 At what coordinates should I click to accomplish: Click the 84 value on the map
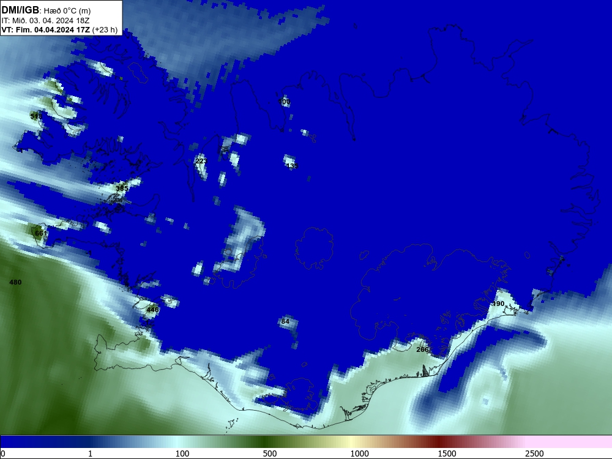pos(285,322)
